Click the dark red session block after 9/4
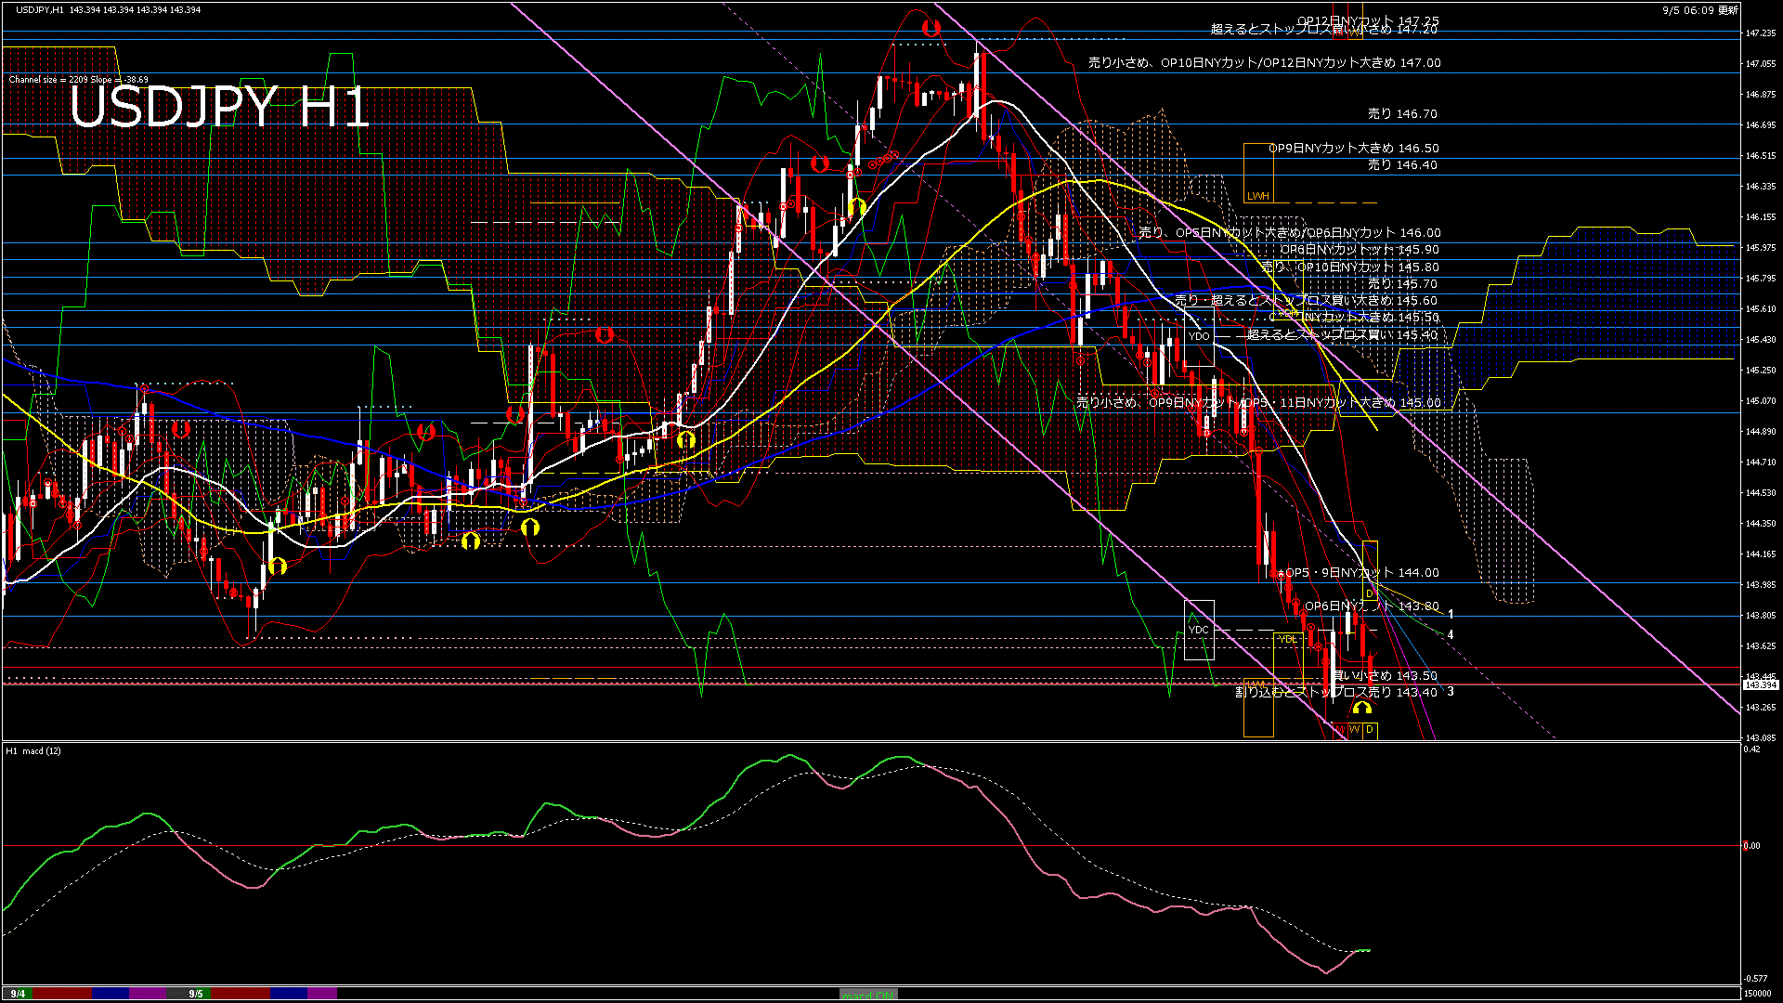Screen dimensions: 1783x1003 coord(63,994)
